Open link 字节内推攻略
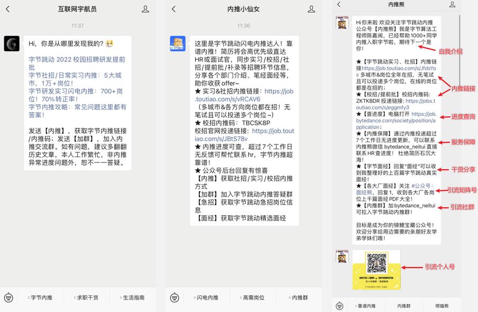 [77, 111]
